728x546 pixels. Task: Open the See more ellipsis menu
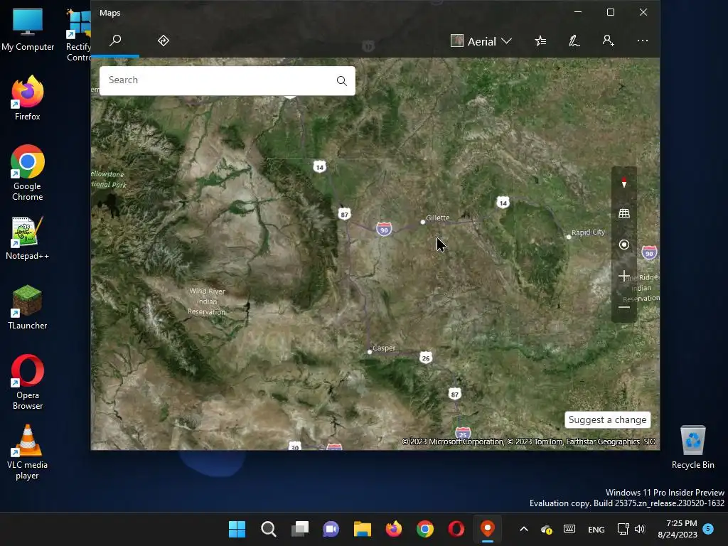coord(642,41)
